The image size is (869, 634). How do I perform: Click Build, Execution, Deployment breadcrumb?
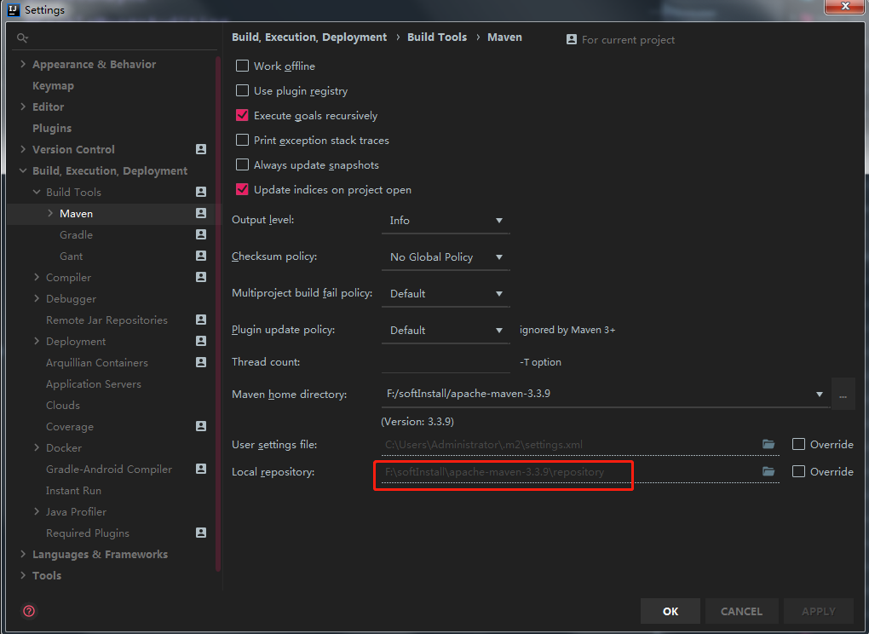click(x=309, y=37)
